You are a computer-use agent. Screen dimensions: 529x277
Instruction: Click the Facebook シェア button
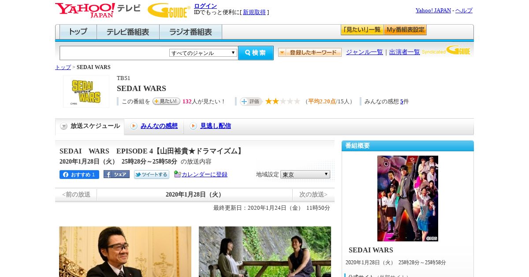point(116,174)
